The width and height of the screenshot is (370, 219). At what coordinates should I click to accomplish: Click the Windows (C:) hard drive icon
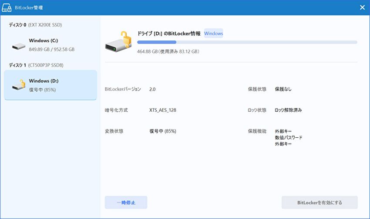click(19, 46)
